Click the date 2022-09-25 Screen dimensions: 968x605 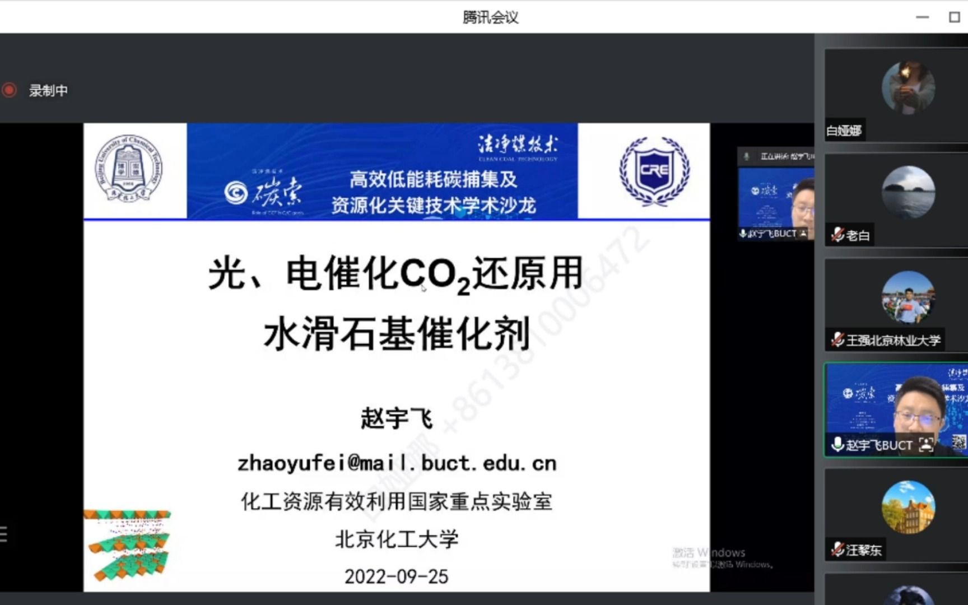397,576
